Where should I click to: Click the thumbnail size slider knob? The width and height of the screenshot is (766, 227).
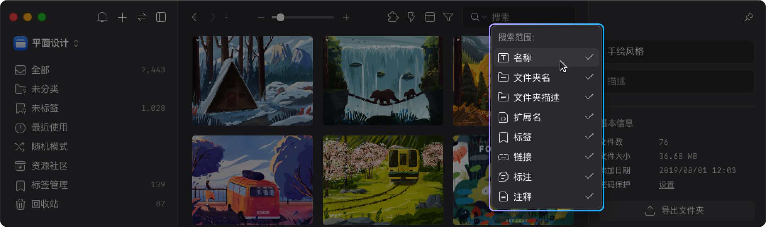tap(280, 17)
